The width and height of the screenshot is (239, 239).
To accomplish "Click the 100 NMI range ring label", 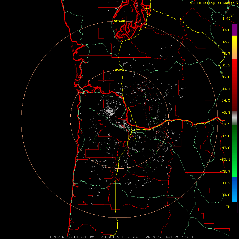I will click(119, 21).
